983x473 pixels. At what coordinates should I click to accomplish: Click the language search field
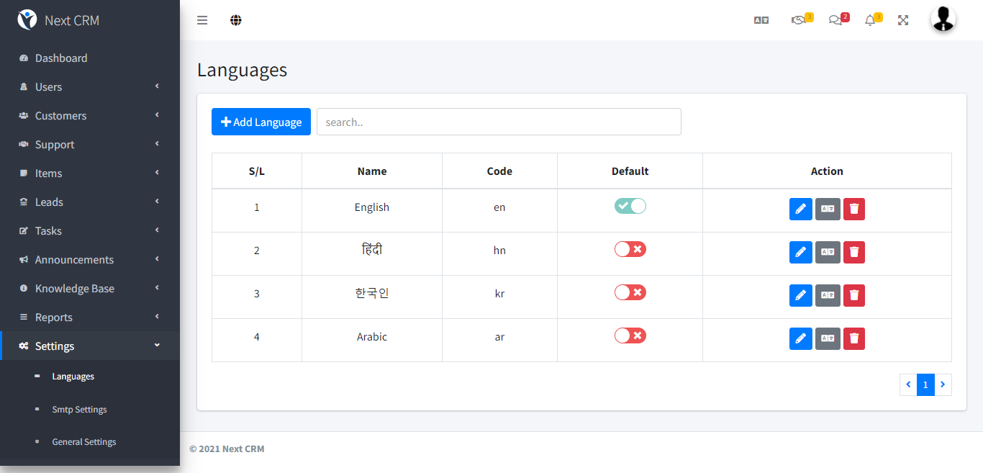pos(499,122)
